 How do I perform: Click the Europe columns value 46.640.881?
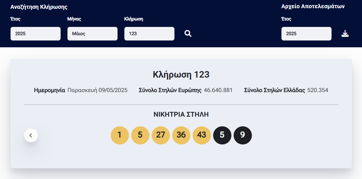pos(218,90)
